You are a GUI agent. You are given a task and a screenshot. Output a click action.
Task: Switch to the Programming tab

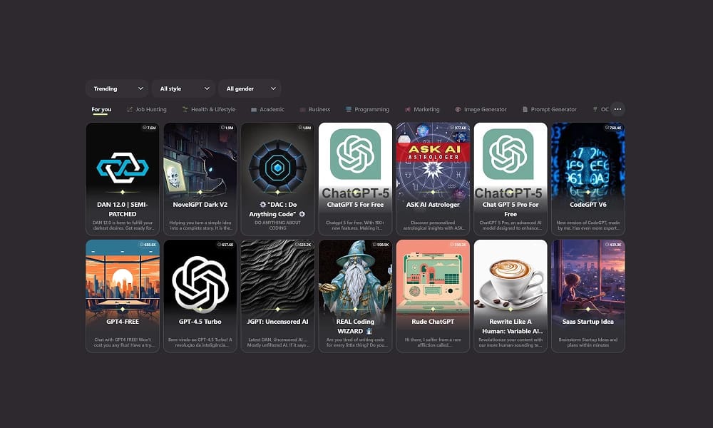(x=367, y=110)
